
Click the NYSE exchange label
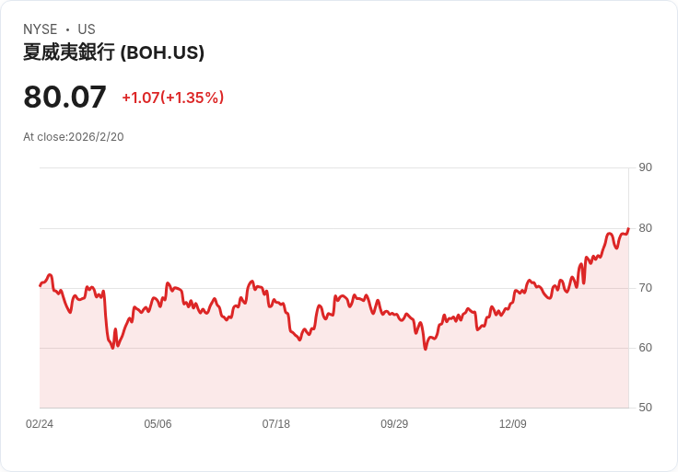(x=41, y=29)
